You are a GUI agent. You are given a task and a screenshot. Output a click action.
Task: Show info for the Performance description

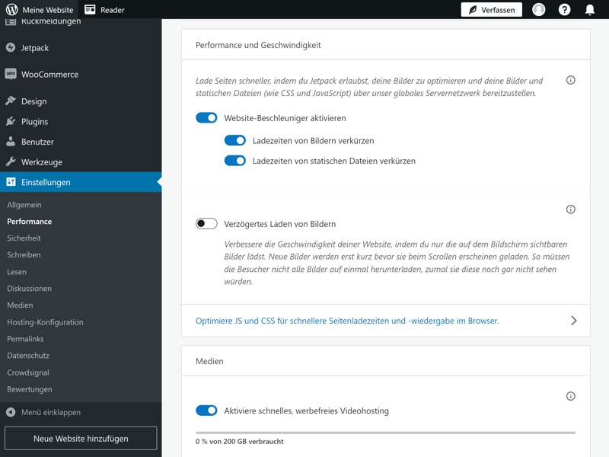[570, 80]
